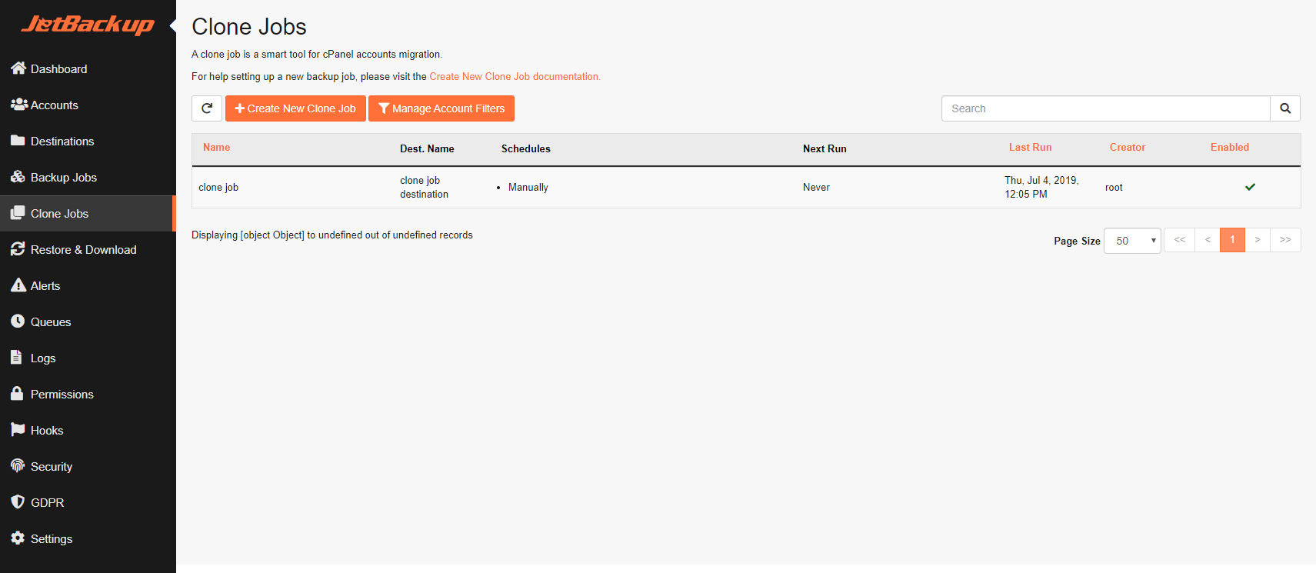Open Create New Clone Job documentation link
Screen dimensions: 1316x573
coord(514,76)
